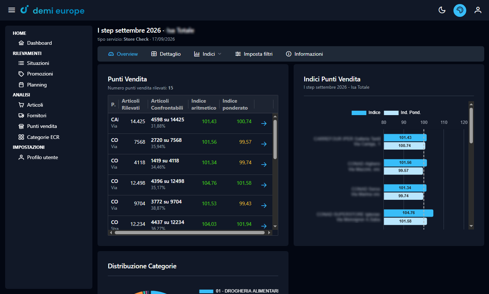Open the hamburger navigation menu
Screen dimensions: 489x294
point(12,10)
